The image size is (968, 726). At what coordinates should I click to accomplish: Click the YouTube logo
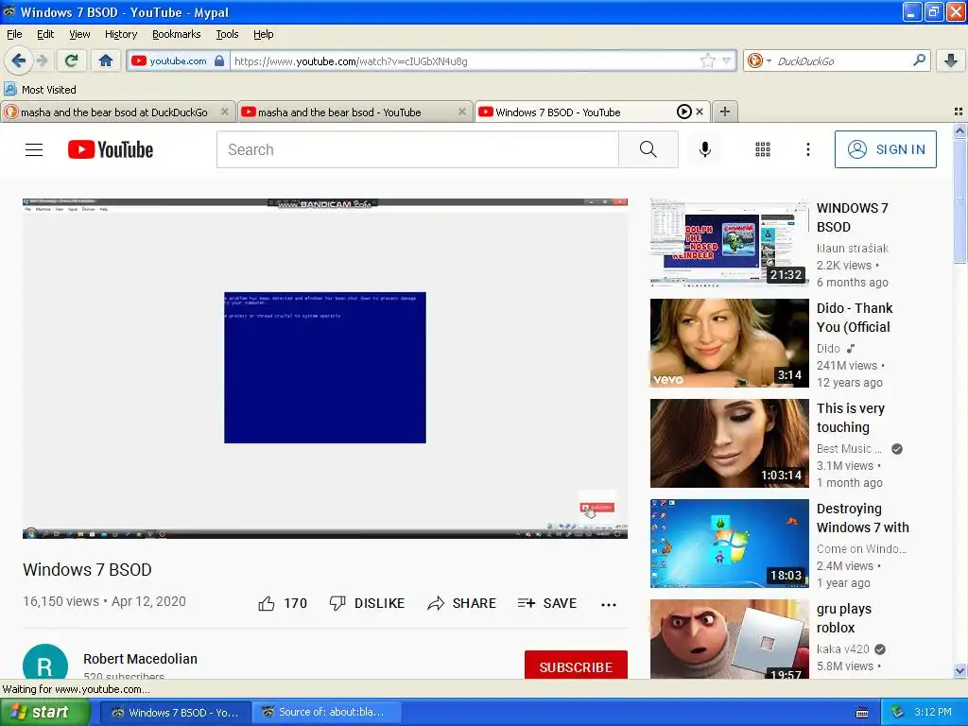tap(111, 149)
